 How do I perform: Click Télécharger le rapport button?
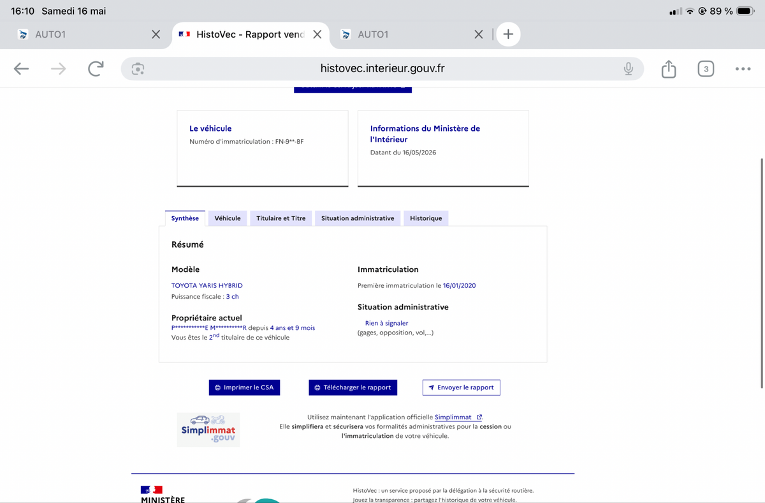(x=353, y=387)
